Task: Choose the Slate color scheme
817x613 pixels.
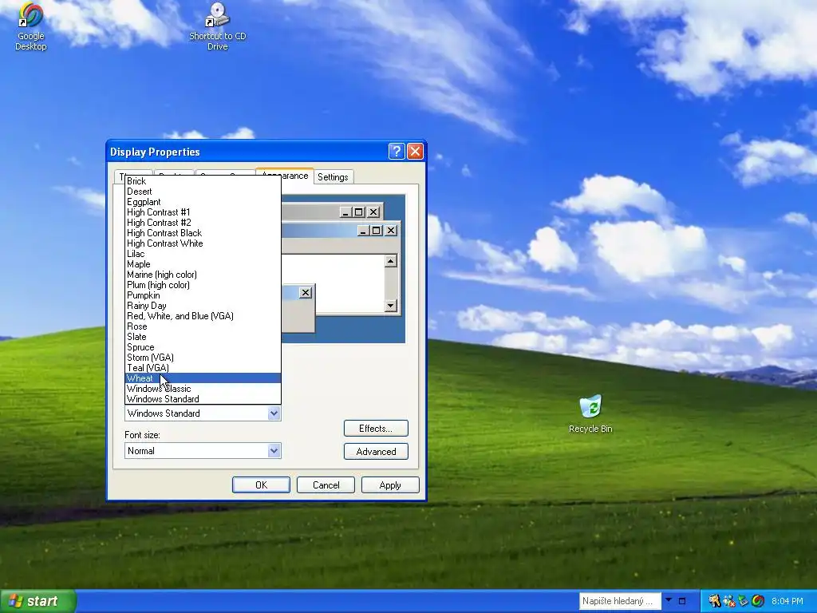Action: click(203, 338)
